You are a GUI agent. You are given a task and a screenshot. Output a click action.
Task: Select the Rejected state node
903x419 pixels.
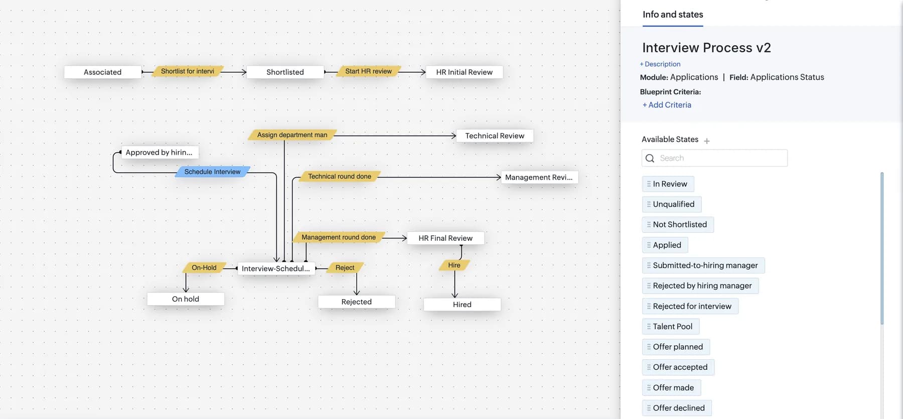pos(357,302)
